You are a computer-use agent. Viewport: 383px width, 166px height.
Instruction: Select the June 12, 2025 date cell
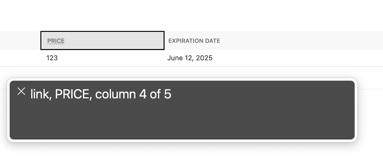coord(190,58)
